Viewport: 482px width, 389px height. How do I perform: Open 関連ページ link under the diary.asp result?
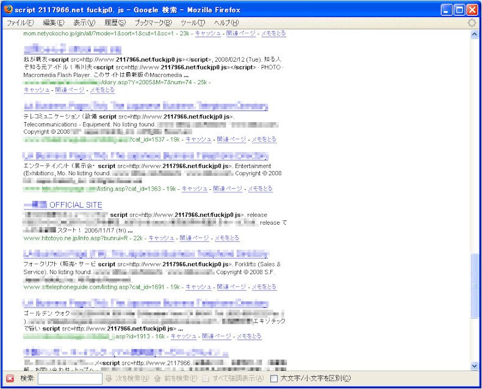point(70,90)
